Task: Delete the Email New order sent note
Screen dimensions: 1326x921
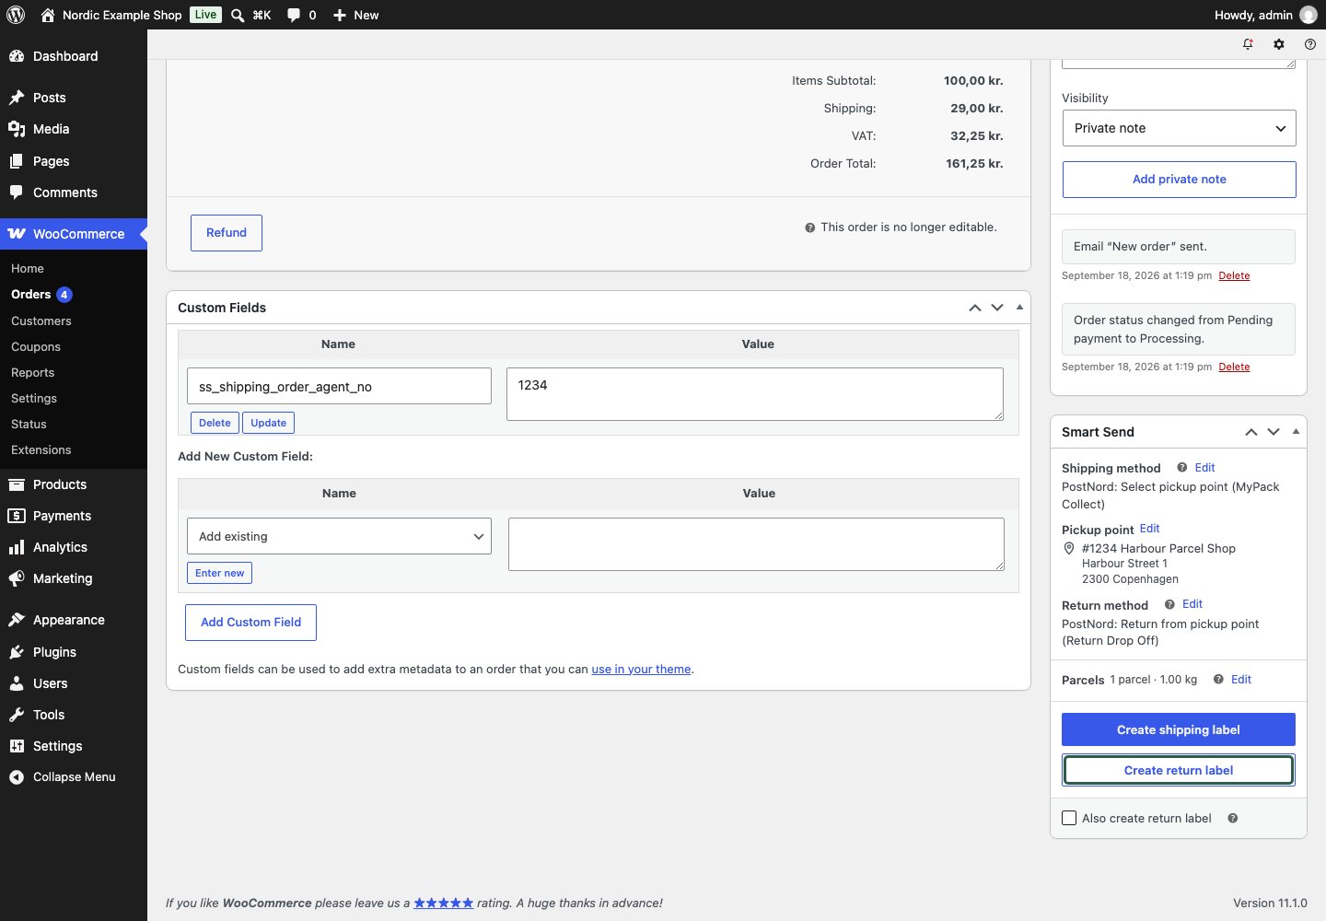Action: 1234,275
